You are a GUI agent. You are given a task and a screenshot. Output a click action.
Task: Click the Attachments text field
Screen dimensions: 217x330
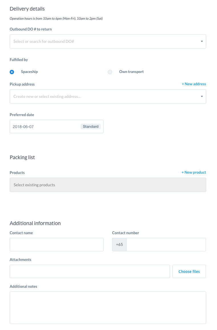(90, 272)
